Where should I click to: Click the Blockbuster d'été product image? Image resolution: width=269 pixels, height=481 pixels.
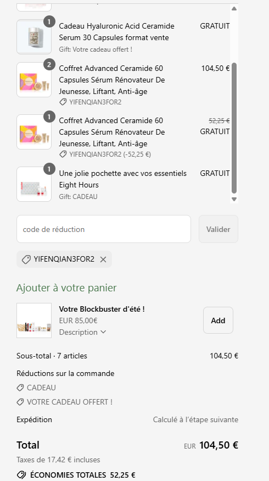point(34,320)
